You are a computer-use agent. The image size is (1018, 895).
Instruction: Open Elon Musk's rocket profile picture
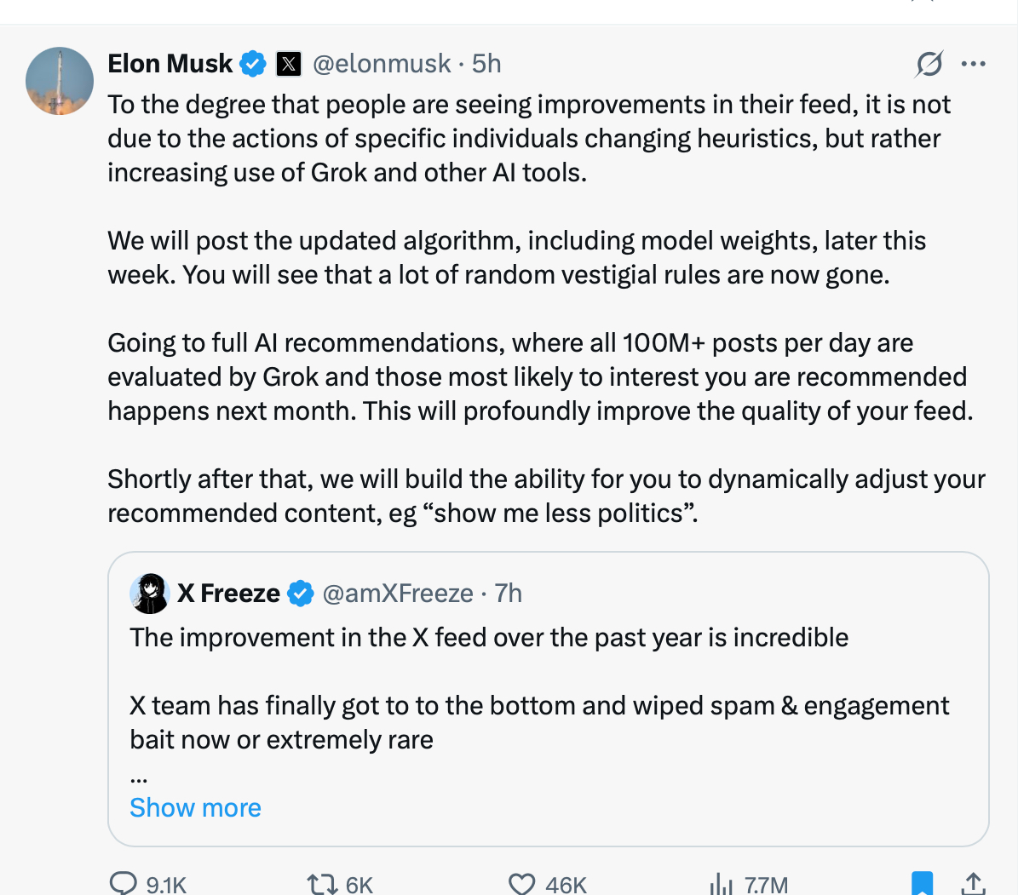coord(60,81)
